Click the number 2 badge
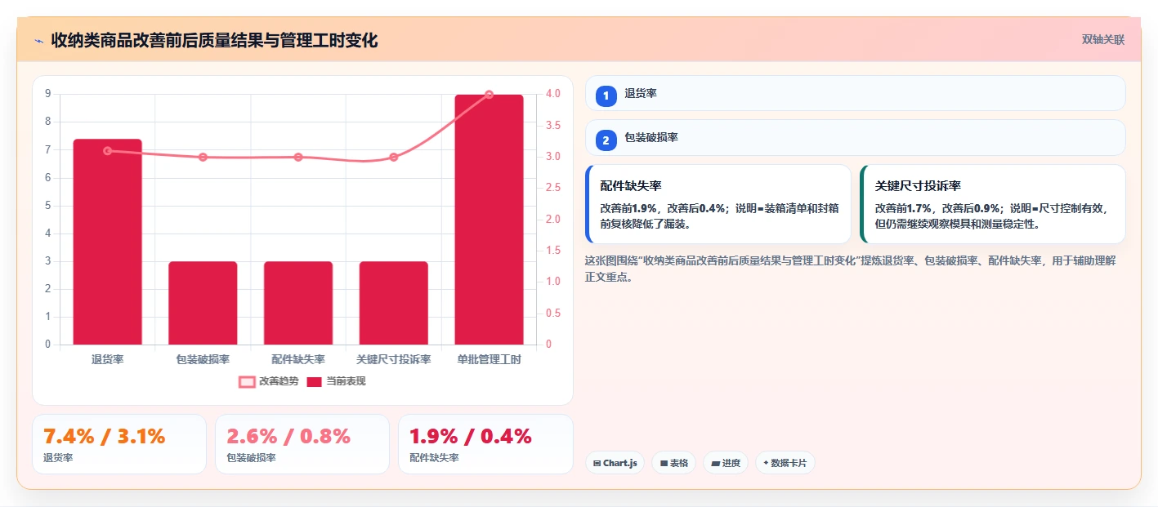Image resolution: width=1158 pixels, height=507 pixels. [x=606, y=140]
